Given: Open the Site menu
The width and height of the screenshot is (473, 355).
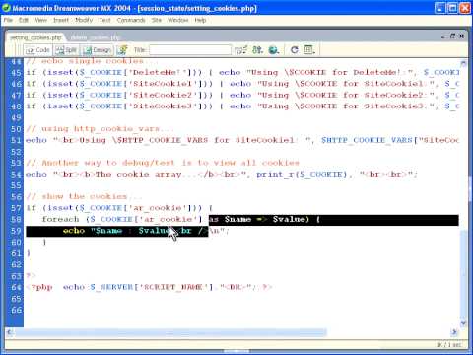Looking at the screenshot, I should (157, 20).
